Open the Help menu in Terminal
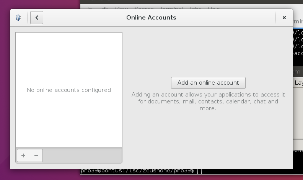 tap(213, 8)
